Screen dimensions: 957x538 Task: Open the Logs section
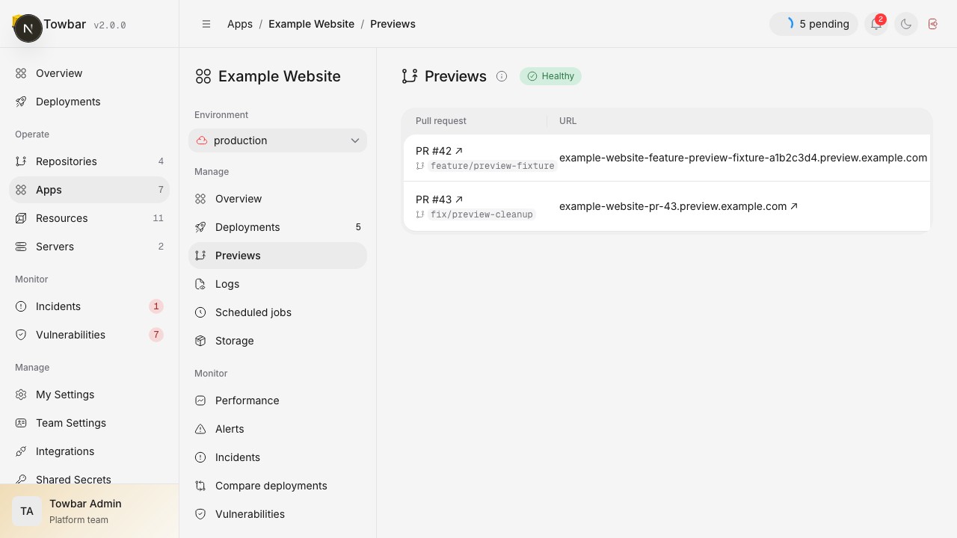[x=277, y=284]
